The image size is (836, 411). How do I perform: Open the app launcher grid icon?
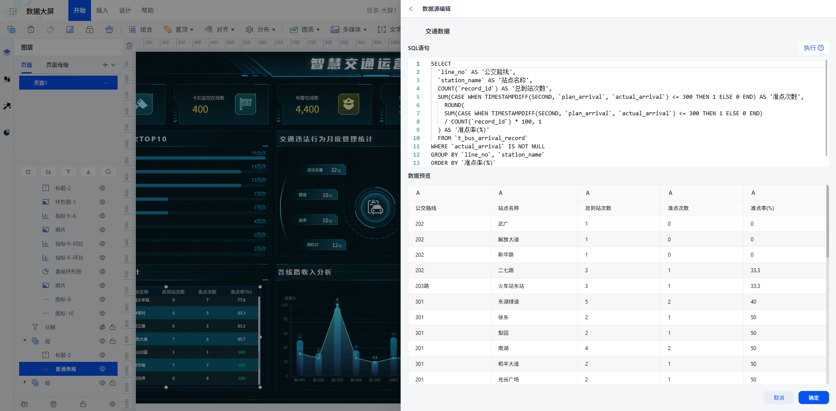tap(13, 11)
